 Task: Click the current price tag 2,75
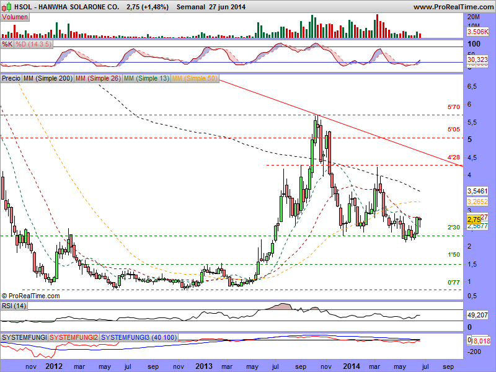tap(474, 219)
